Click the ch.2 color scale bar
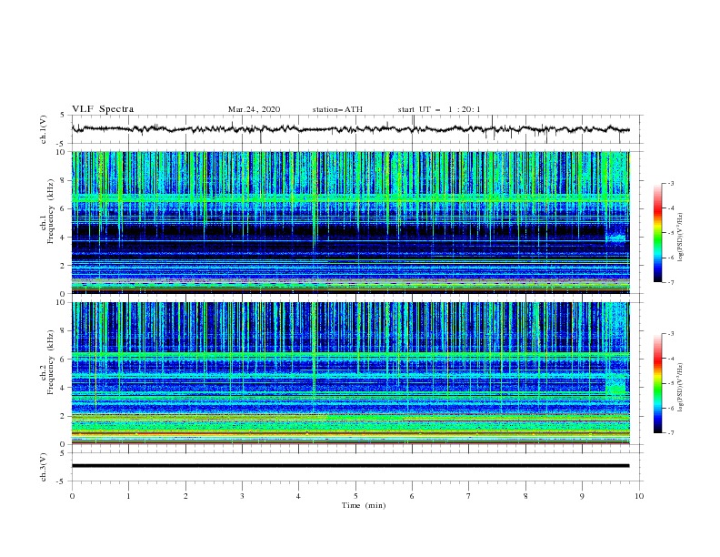 tap(658, 383)
